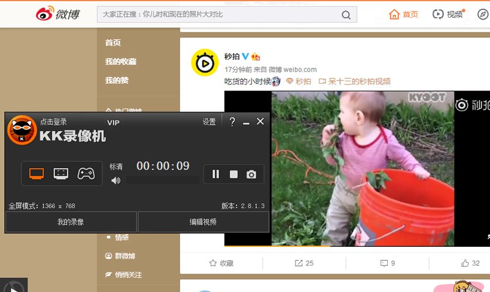Minimize the KK录像机 window
This screenshot has height=292, width=490.
(247, 123)
